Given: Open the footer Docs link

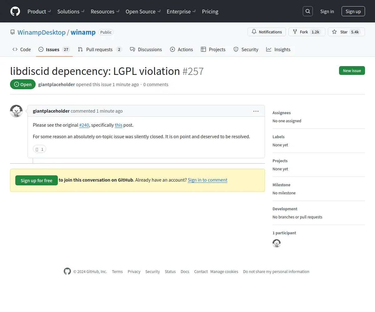Looking at the screenshot, I should tap(185, 271).
